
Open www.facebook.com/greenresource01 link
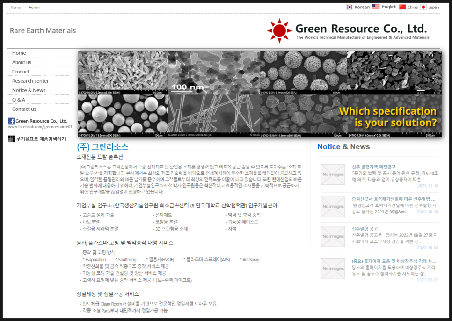tap(40, 127)
